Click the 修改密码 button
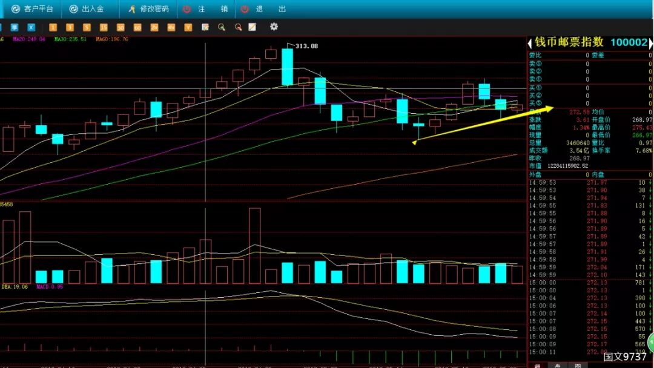Image resolution: width=654 pixels, height=368 pixels. pyautogui.click(x=148, y=8)
